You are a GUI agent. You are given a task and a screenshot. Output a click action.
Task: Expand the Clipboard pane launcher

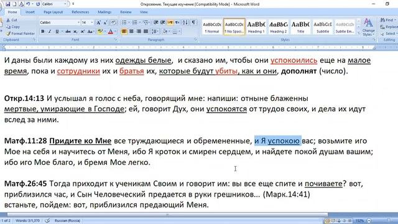pyautogui.click(x=34, y=40)
